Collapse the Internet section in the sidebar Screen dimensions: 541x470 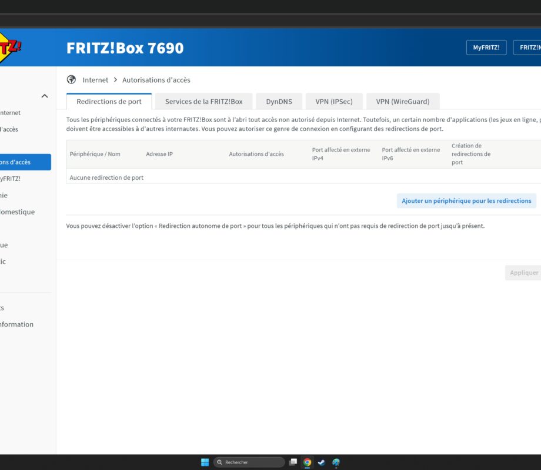[45, 96]
